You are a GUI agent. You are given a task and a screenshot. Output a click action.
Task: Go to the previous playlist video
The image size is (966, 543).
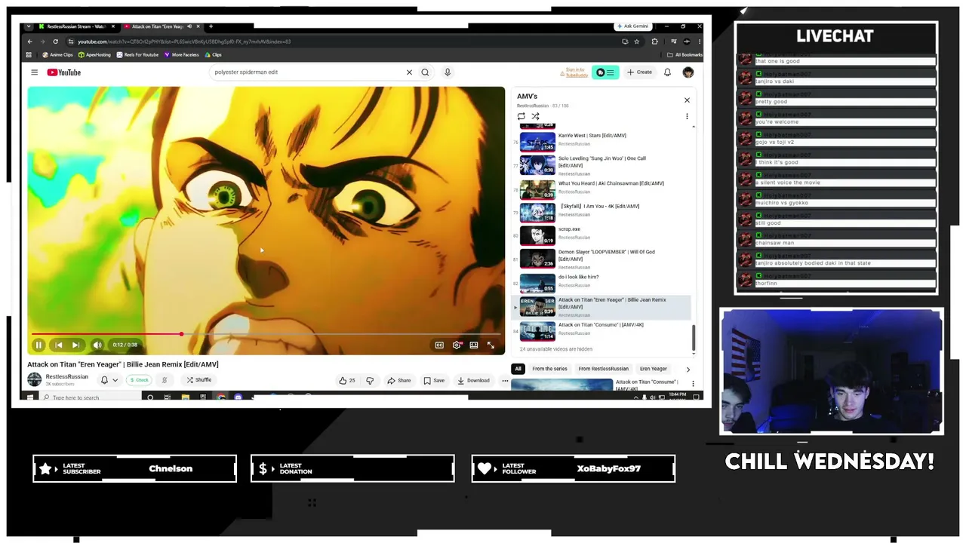click(58, 345)
